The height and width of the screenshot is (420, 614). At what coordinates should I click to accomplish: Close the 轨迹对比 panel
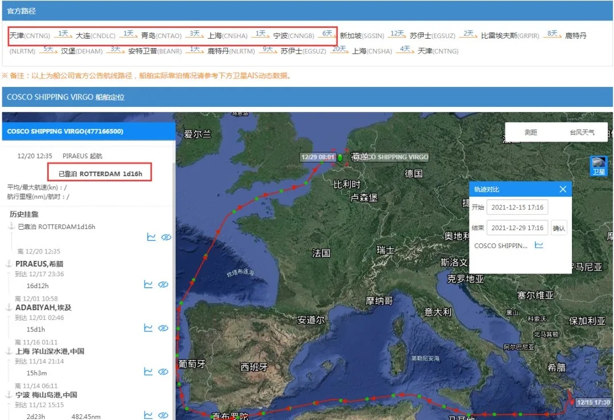(x=563, y=189)
